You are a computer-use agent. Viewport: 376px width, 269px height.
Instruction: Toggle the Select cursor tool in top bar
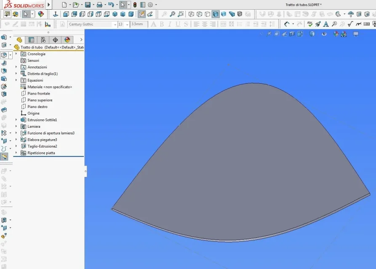(x=123, y=5)
